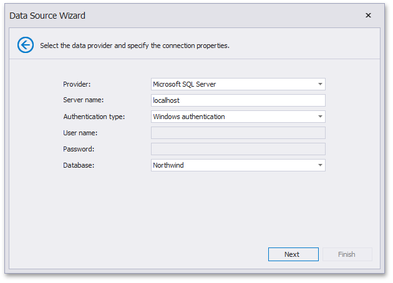393x283 pixels.
Task: Click the User name label
Action: coord(80,133)
